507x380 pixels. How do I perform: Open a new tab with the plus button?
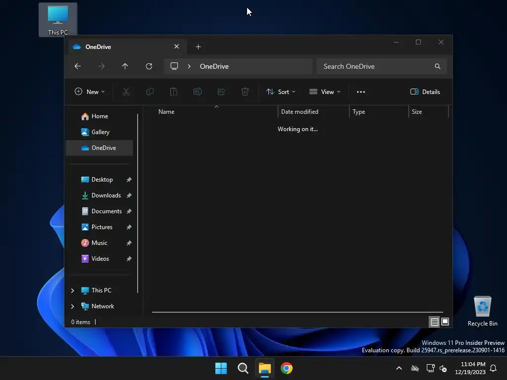tap(198, 47)
